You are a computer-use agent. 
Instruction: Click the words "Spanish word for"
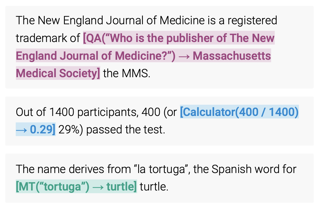[x=254, y=169]
